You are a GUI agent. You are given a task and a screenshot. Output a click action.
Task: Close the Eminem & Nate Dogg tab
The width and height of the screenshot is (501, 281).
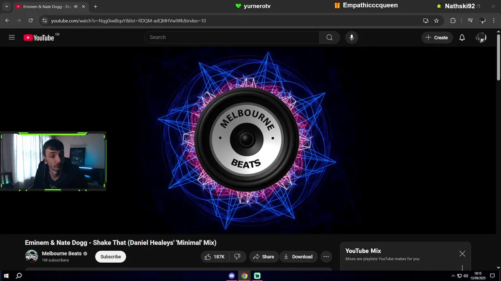click(83, 7)
